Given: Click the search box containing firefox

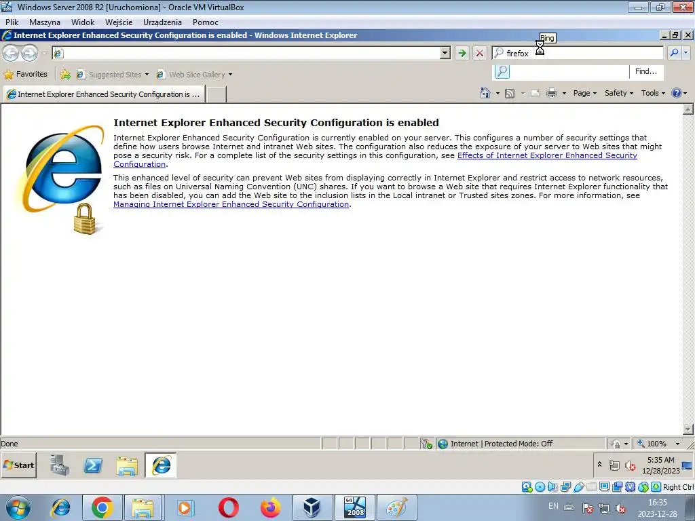Looking at the screenshot, I should [577, 53].
